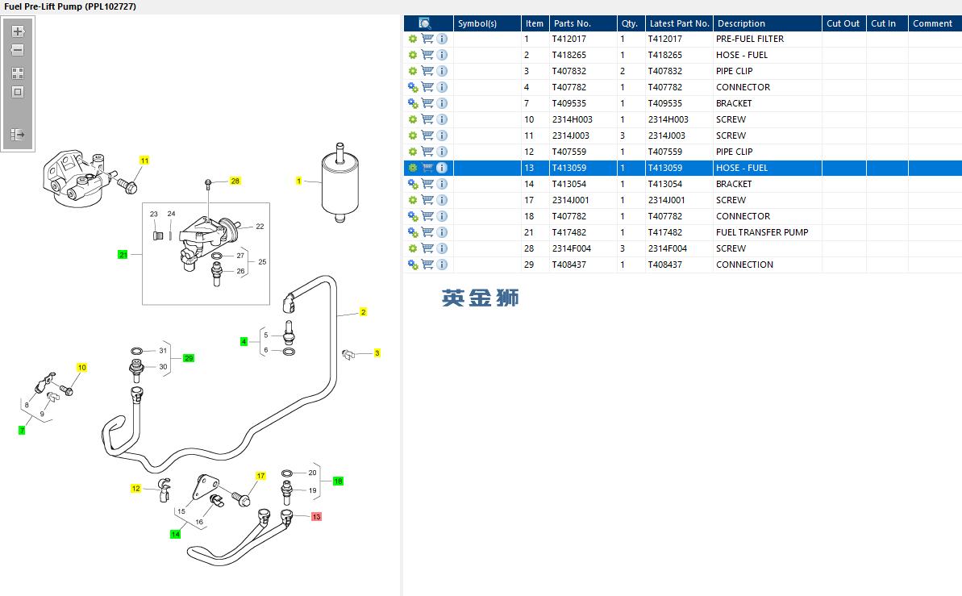Click assembly gears icon for FUEL TRANSFER PUMP
962x596 pixels.
point(413,232)
